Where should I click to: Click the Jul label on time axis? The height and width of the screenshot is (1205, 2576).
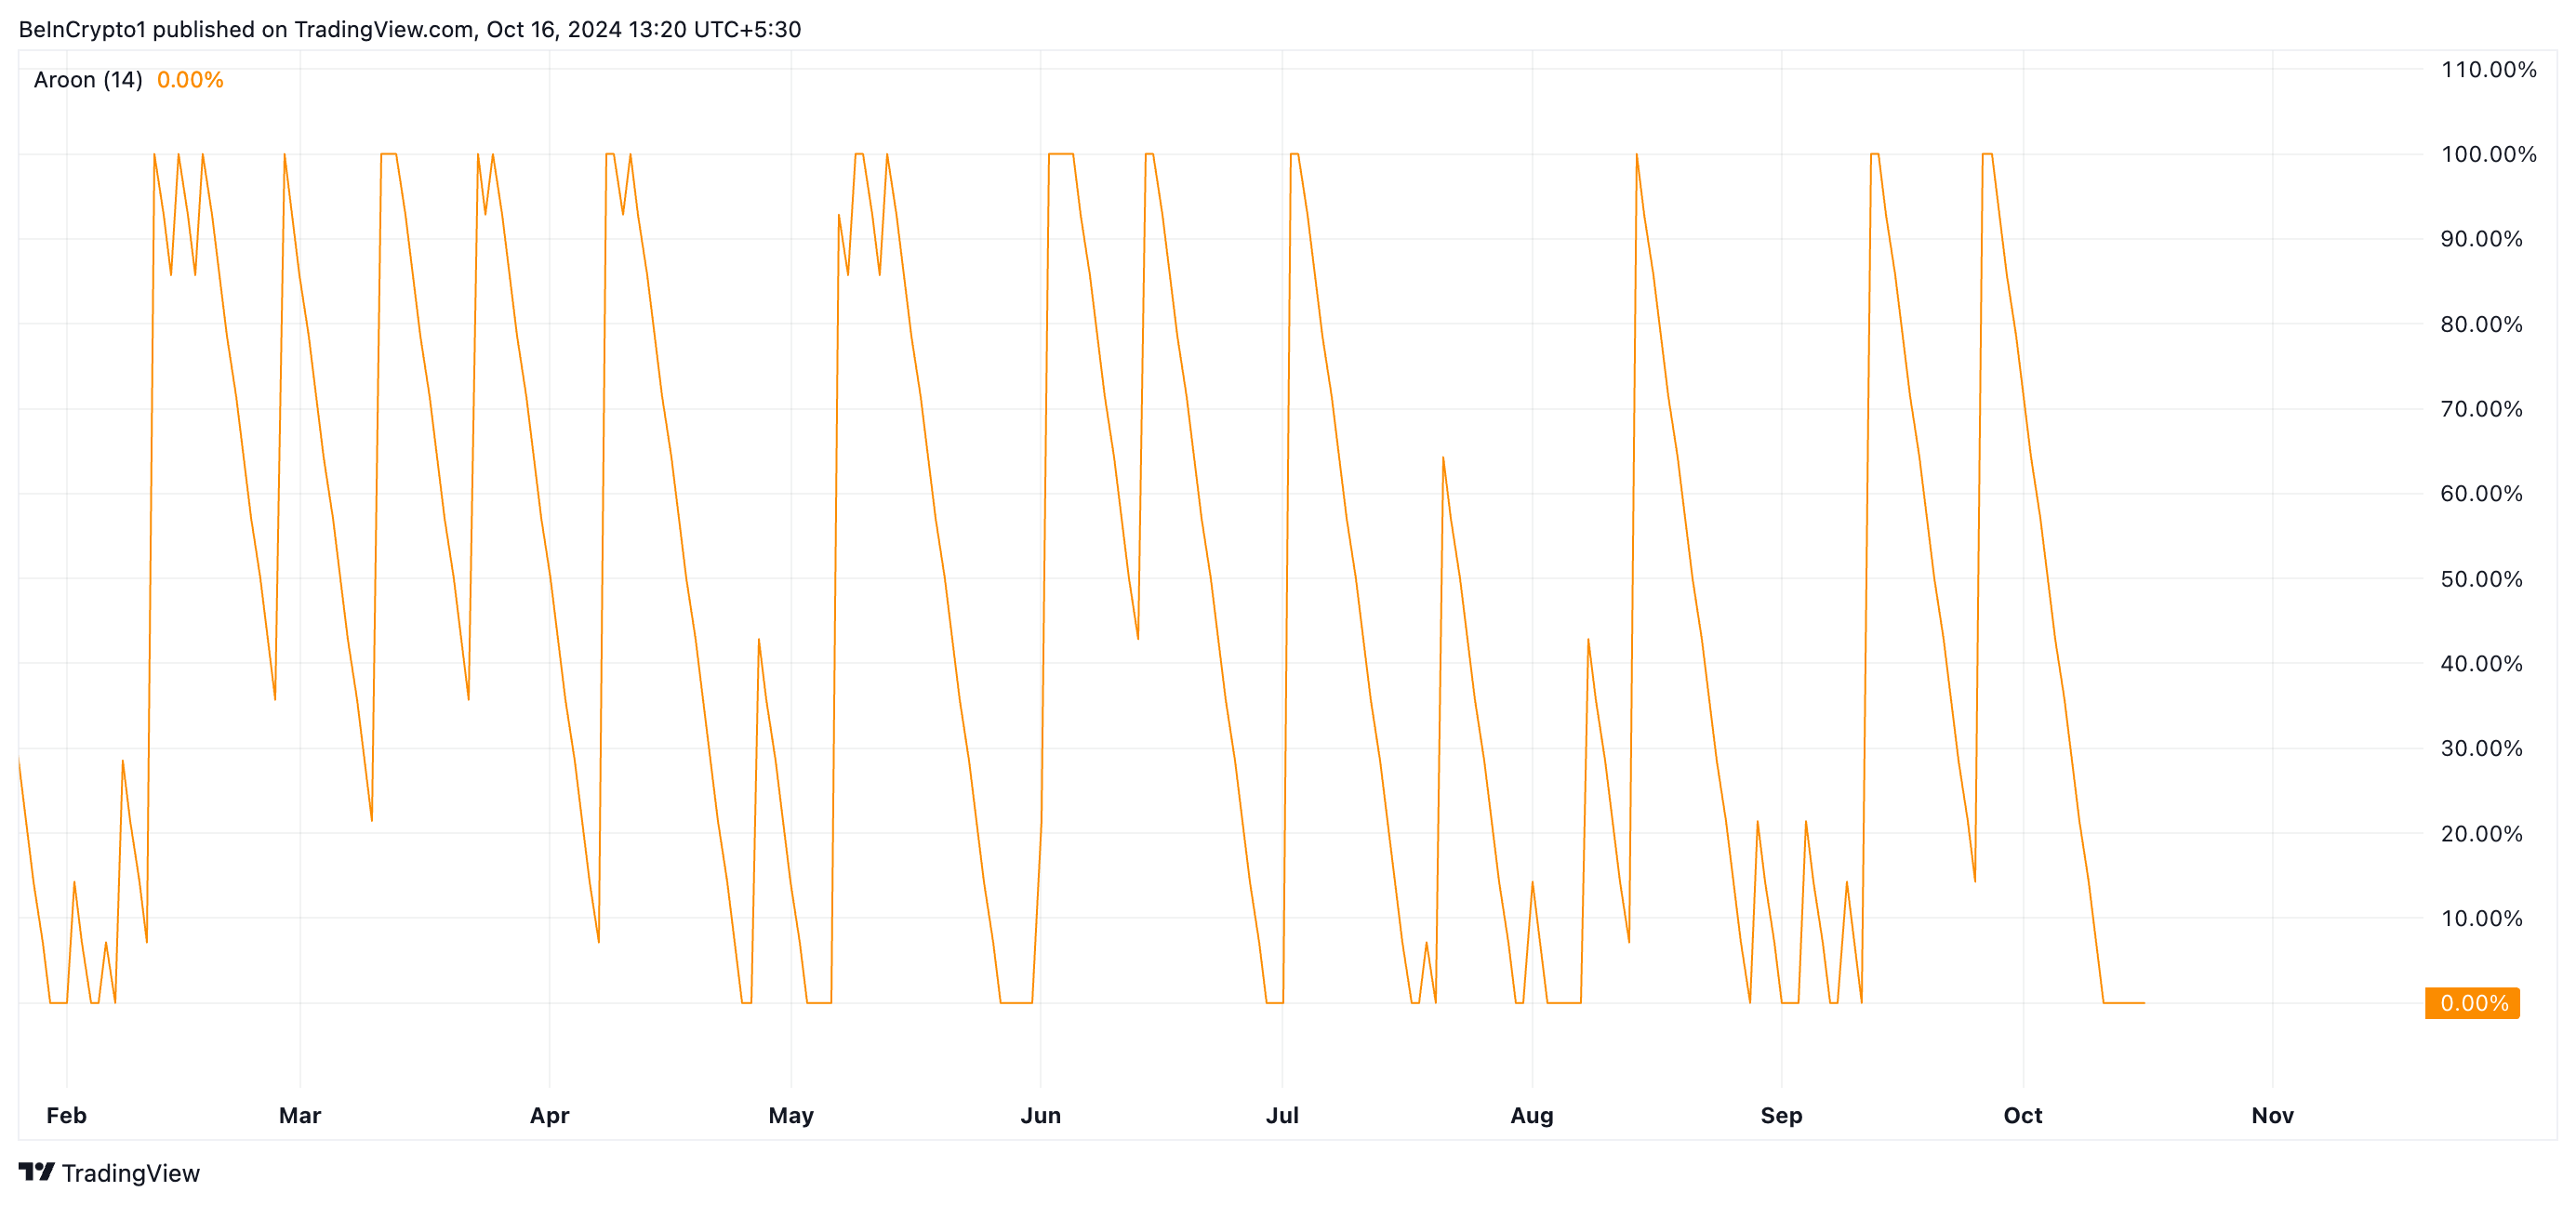pyautogui.click(x=1282, y=1115)
